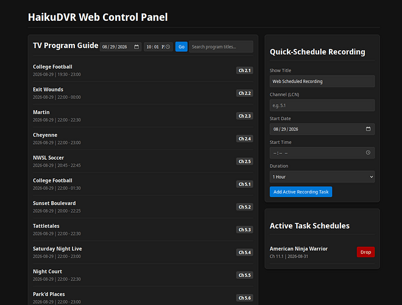Drop the American Ninja Warrior task
Screen dimensions: 402x305
(x=365, y=252)
